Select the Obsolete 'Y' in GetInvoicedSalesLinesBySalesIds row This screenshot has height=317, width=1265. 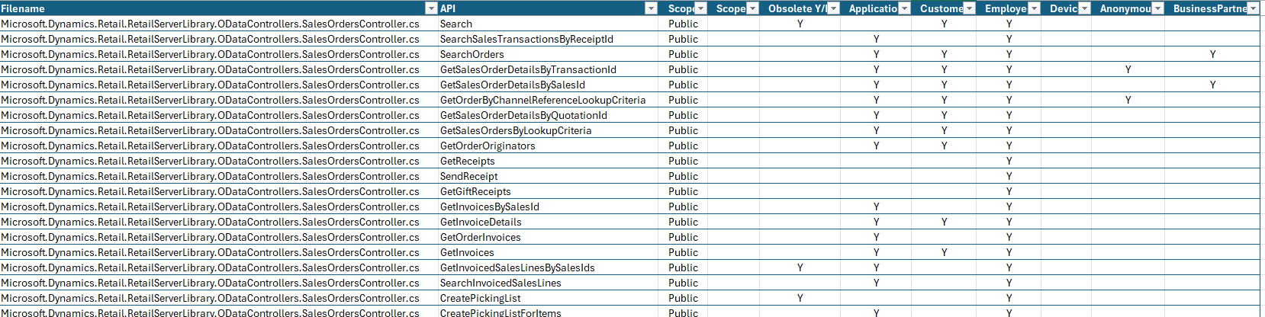click(800, 267)
